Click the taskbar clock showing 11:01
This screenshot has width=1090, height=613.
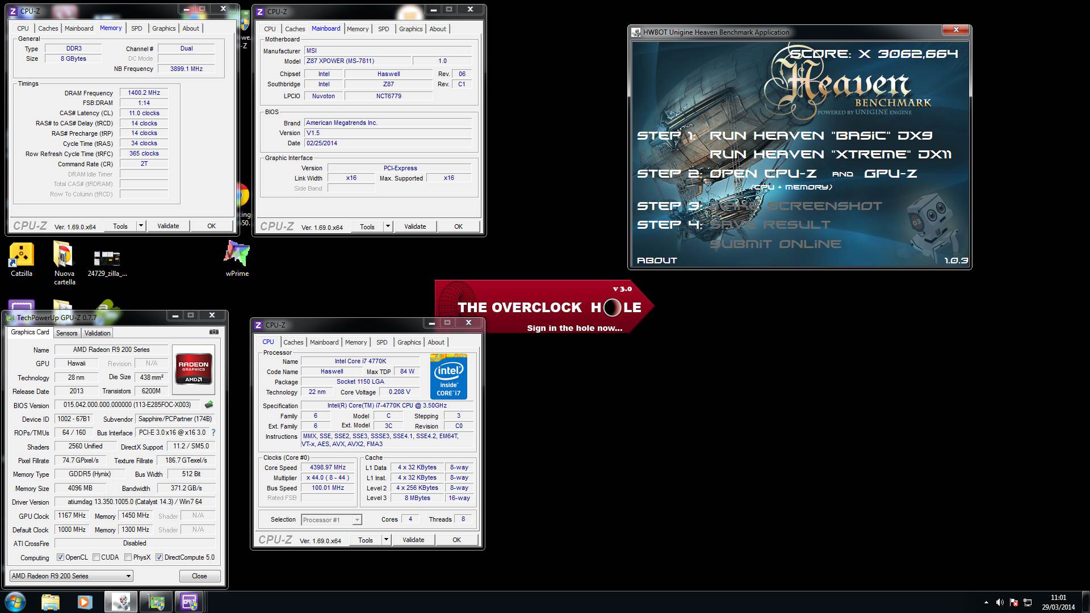1058,602
